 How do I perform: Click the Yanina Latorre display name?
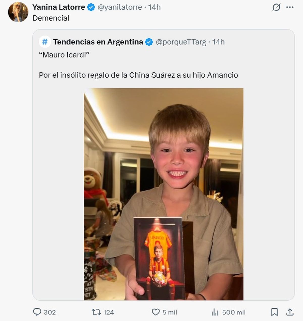pyautogui.click(x=59, y=7)
